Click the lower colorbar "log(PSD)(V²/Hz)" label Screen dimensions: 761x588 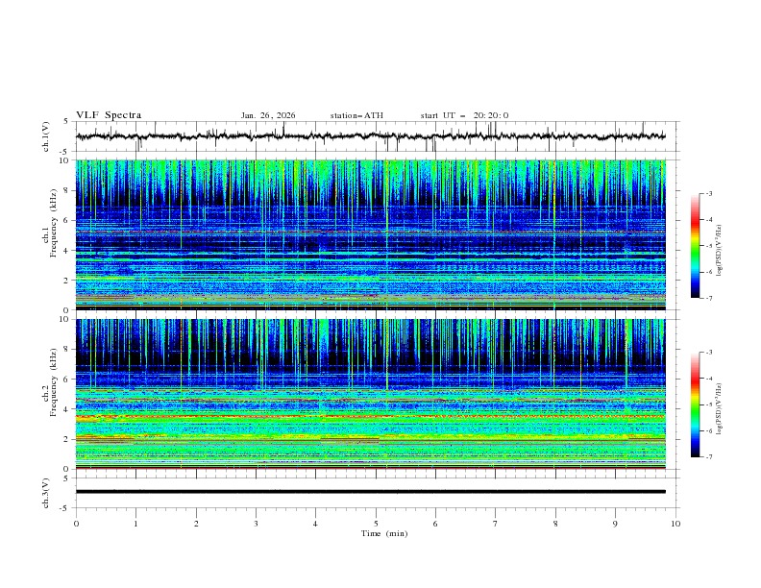pos(719,409)
